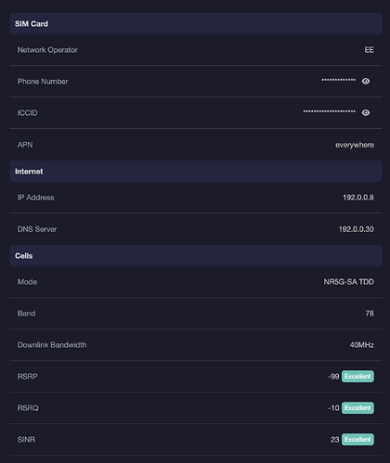Click the Band label
The image size is (390, 463).
coord(26,314)
